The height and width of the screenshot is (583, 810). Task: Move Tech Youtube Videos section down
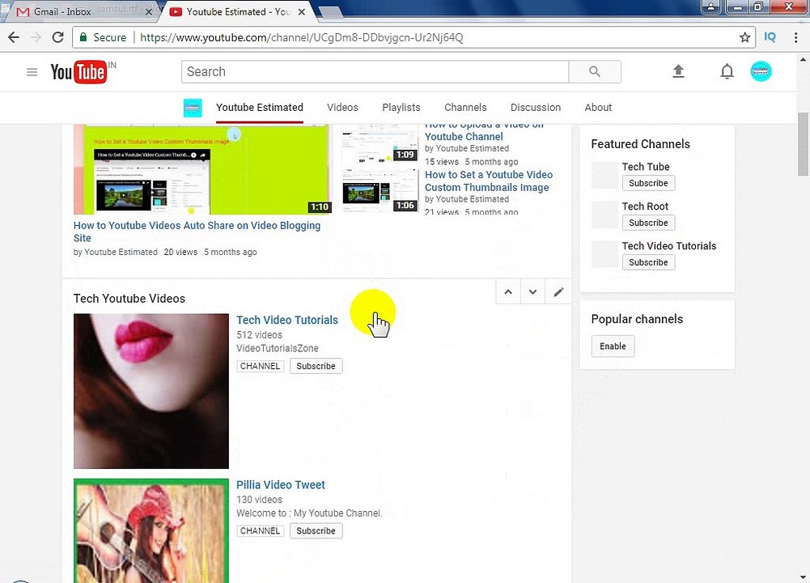[532, 292]
